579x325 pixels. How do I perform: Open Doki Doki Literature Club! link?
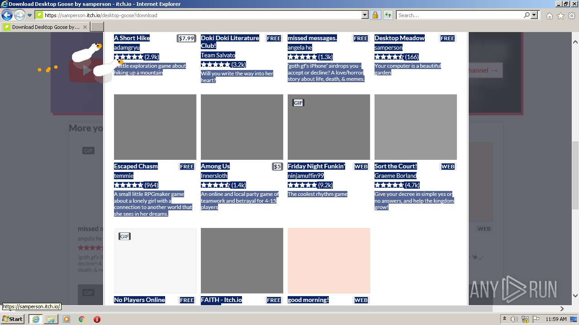(230, 42)
